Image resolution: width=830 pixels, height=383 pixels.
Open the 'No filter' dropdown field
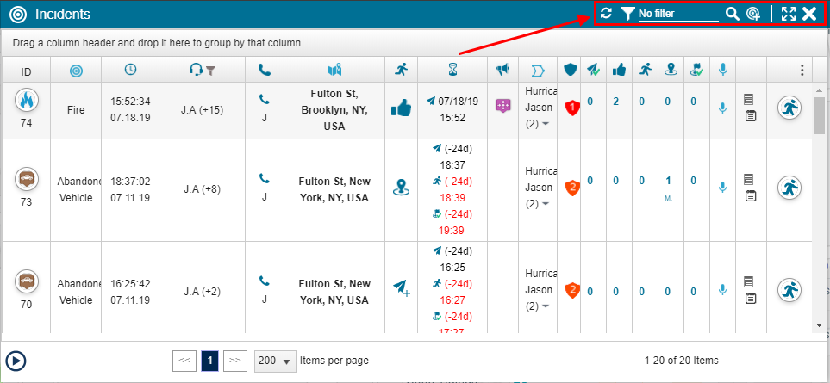click(677, 14)
